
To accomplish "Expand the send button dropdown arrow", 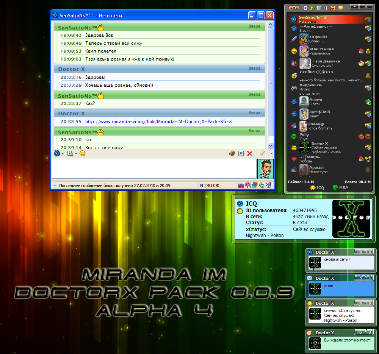I will tap(271, 153).
